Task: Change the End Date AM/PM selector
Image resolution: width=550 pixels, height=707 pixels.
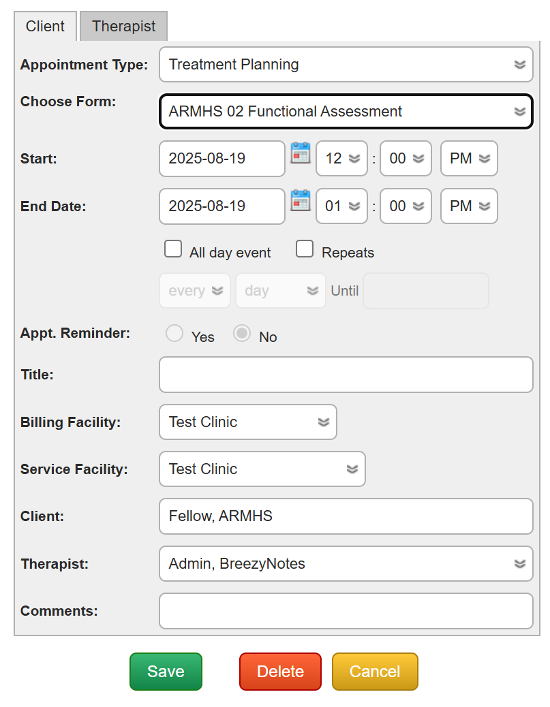Action: click(469, 206)
